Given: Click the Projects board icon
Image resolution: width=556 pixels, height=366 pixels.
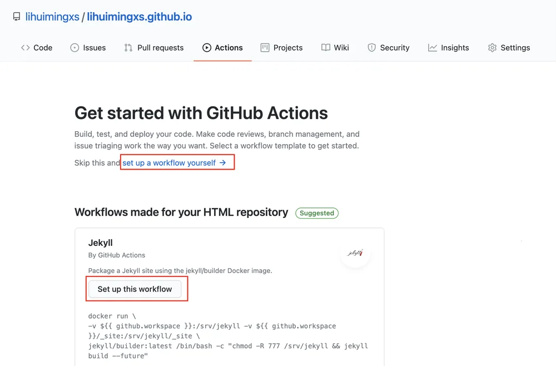Looking at the screenshot, I should pos(265,47).
